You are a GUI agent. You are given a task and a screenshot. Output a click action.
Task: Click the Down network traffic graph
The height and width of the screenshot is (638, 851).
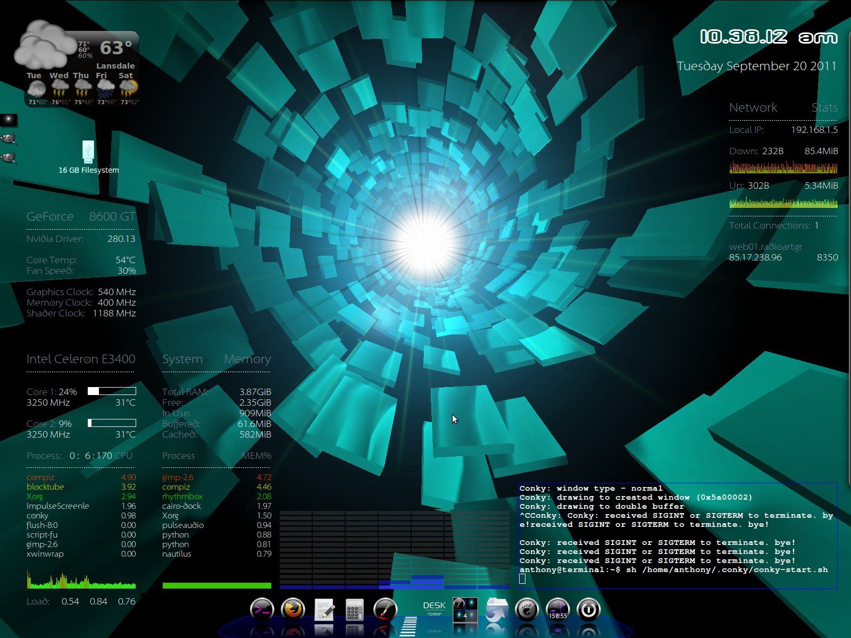point(783,167)
